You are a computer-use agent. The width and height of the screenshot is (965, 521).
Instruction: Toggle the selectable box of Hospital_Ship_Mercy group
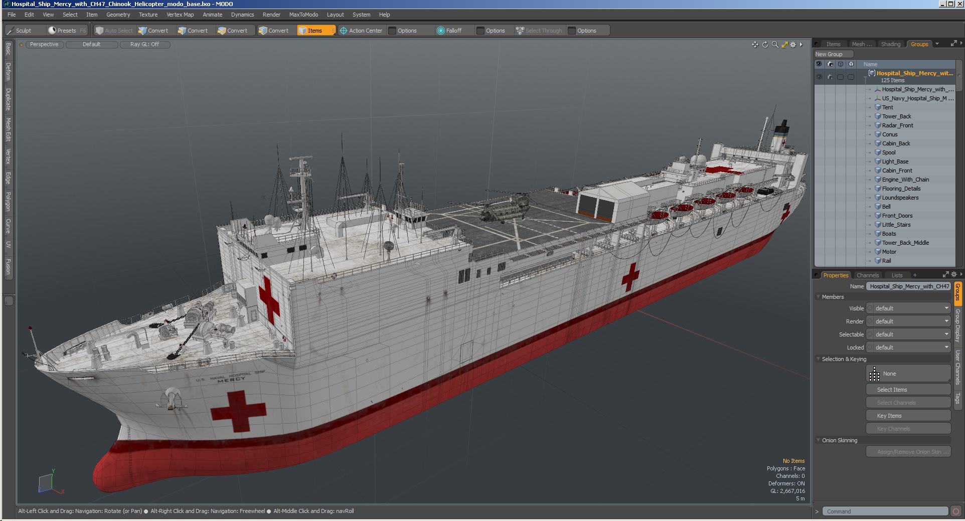point(840,77)
